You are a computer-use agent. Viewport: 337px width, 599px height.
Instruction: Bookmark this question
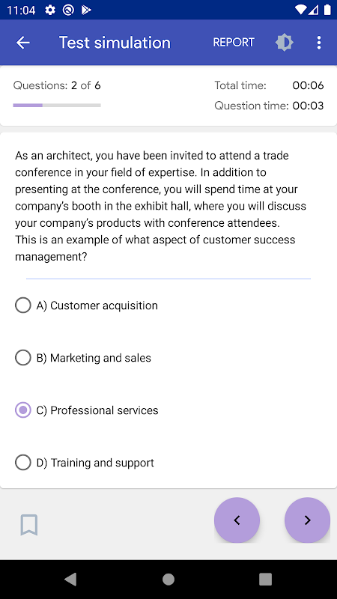point(29,525)
